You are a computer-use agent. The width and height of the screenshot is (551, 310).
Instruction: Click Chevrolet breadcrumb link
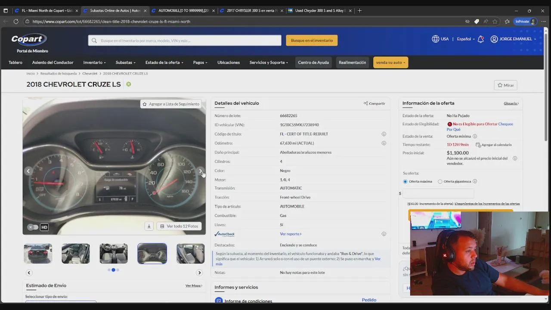pos(90,74)
